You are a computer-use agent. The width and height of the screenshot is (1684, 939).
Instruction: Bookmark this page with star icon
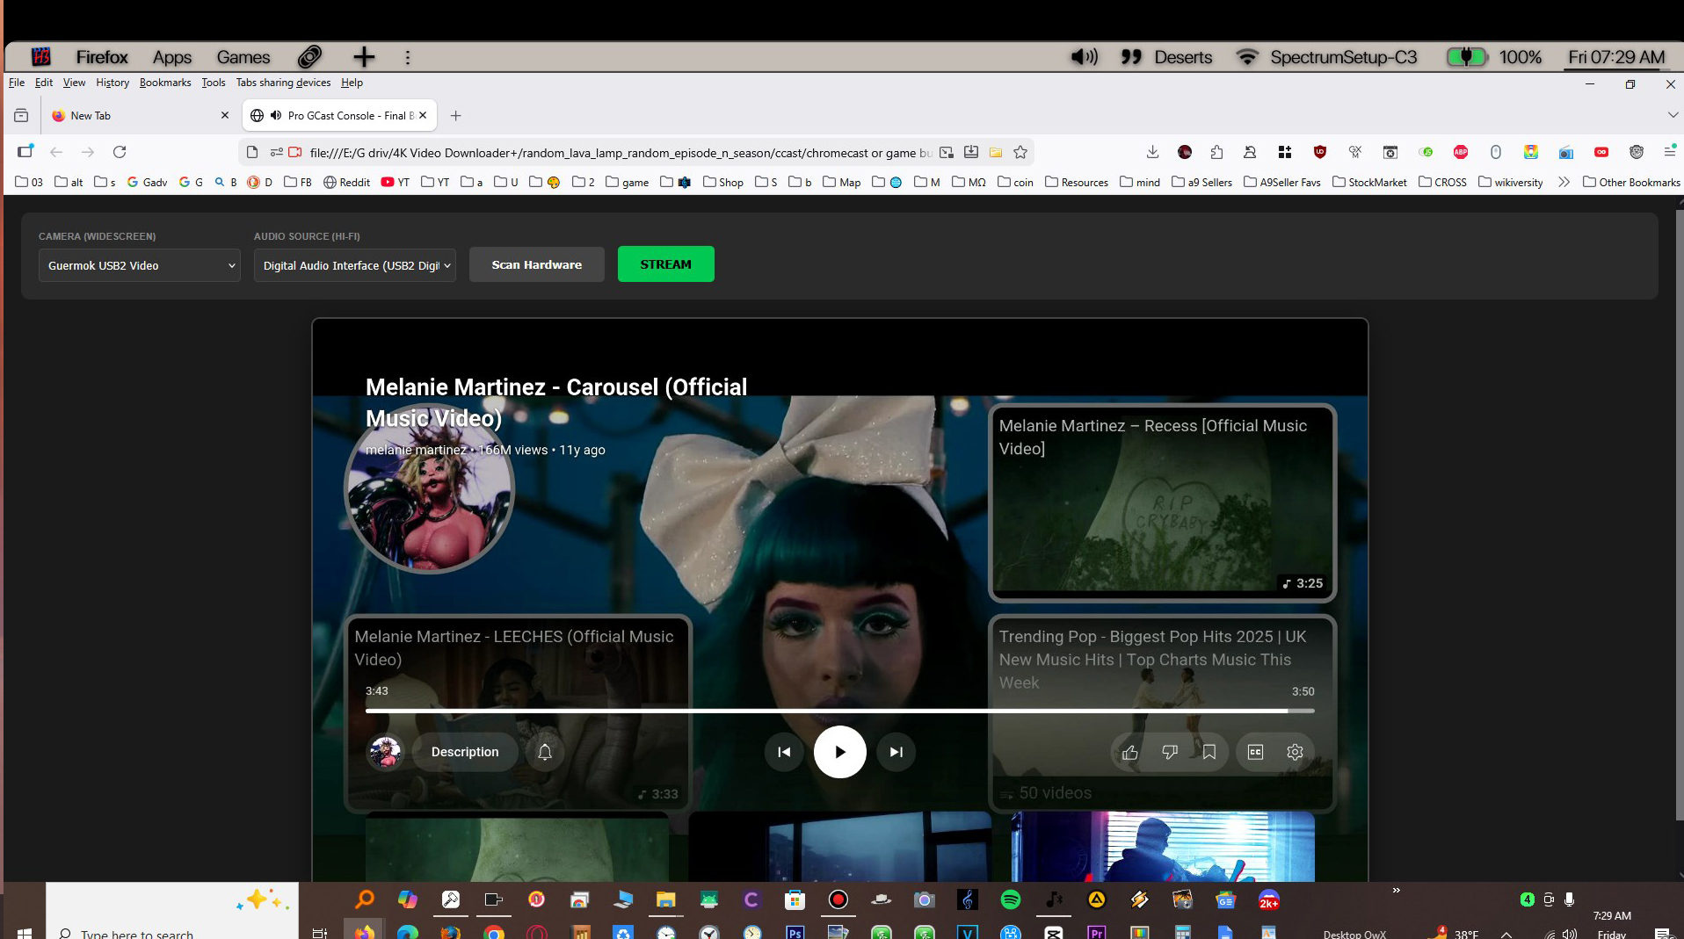pos(1020,152)
